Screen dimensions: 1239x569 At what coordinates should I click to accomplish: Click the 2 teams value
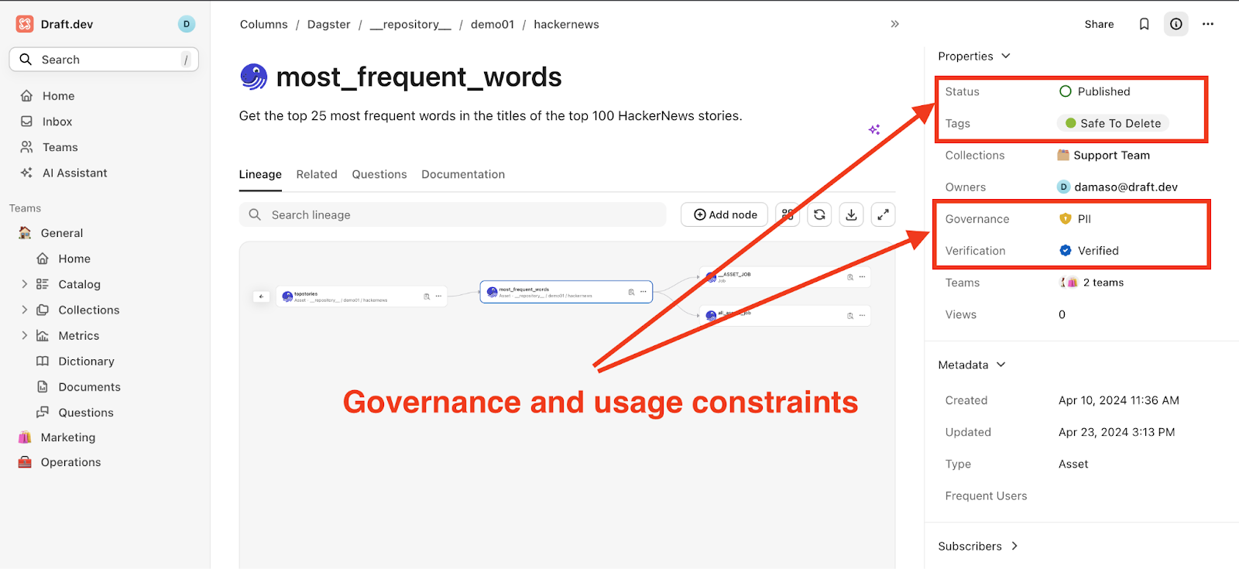(x=1091, y=283)
